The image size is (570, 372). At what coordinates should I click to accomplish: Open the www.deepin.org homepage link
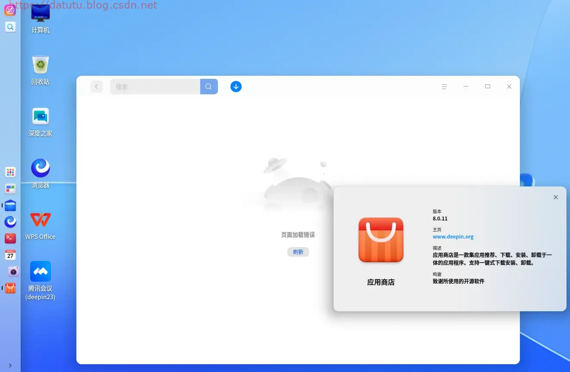tap(453, 236)
